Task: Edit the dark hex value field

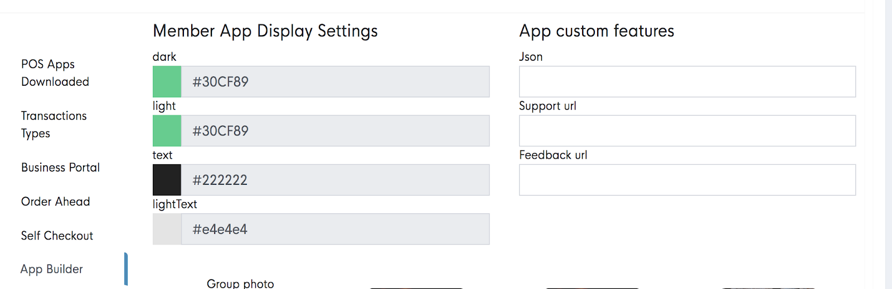Action: point(336,82)
